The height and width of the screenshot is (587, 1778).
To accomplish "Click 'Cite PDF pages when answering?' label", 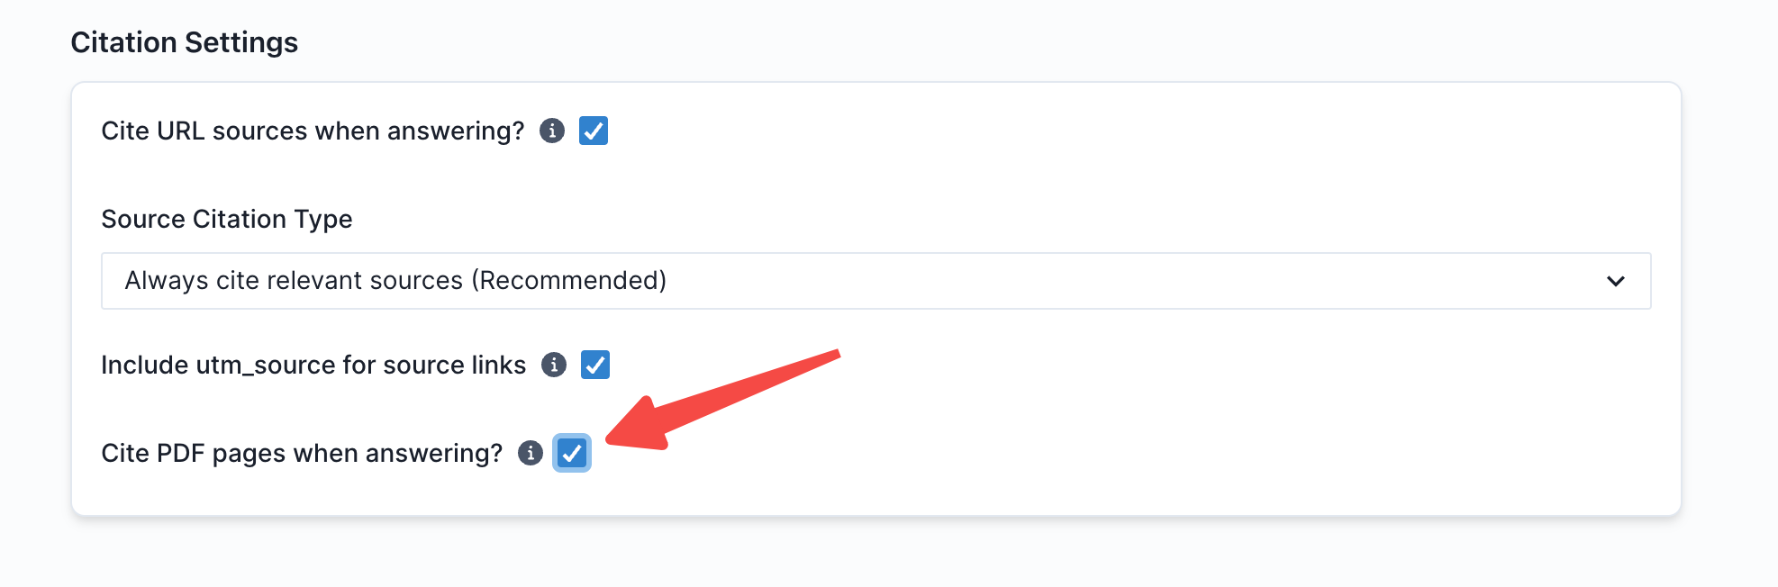I will pyautogui.click(x=302, y=453).
